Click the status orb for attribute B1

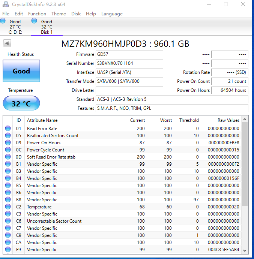point(8,164)
